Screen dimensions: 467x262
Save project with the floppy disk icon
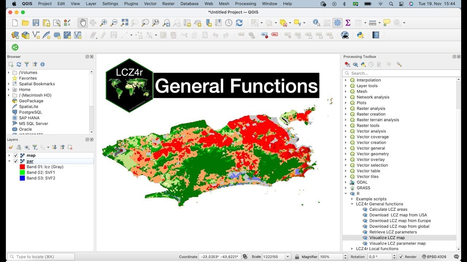click(x=36, y=23)
